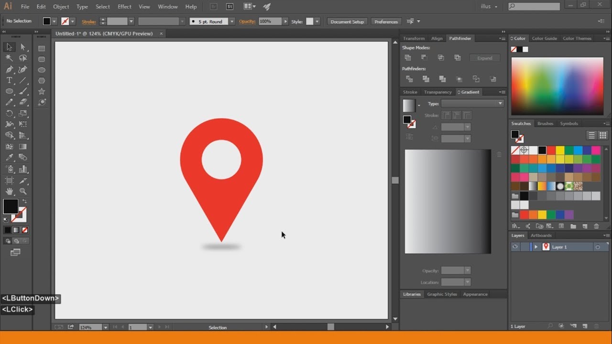Viewport: 612px width, 344px height.
Task: Switch to the Artboards tab
Action: pyautogui.click(x=541, y=235)
